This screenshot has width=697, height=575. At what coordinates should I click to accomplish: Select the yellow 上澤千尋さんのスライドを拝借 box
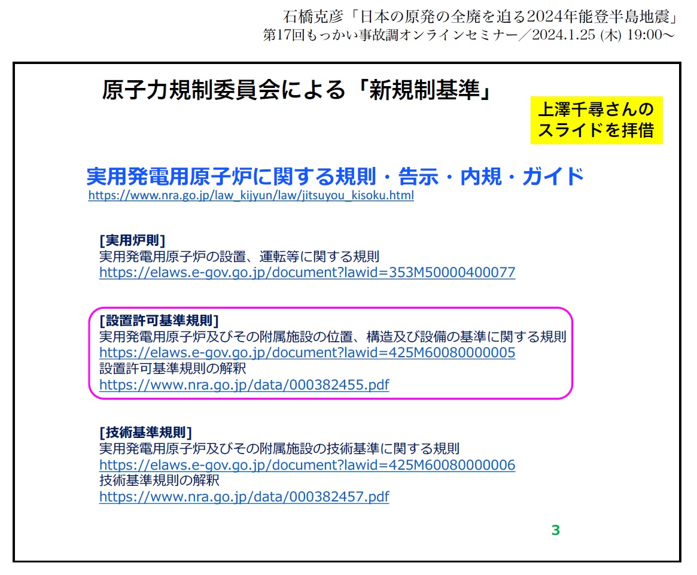(596, 120)
